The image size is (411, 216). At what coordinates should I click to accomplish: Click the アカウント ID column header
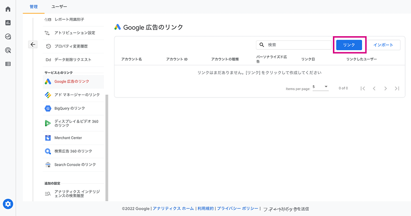click(177, 59)
